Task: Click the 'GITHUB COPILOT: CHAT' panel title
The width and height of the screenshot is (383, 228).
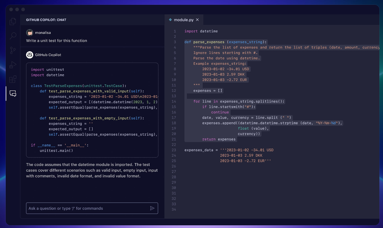Action: coord(46,20)
